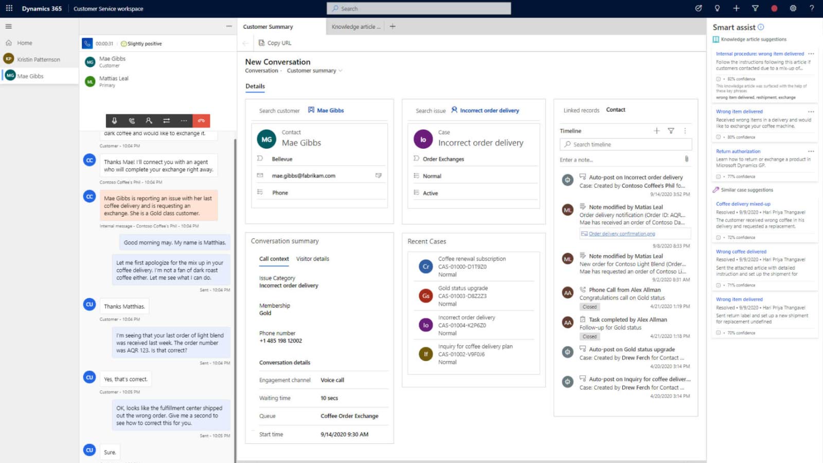823x463 pixels.
Task: Open consult icon in call controls
Action: pos(149,120)
